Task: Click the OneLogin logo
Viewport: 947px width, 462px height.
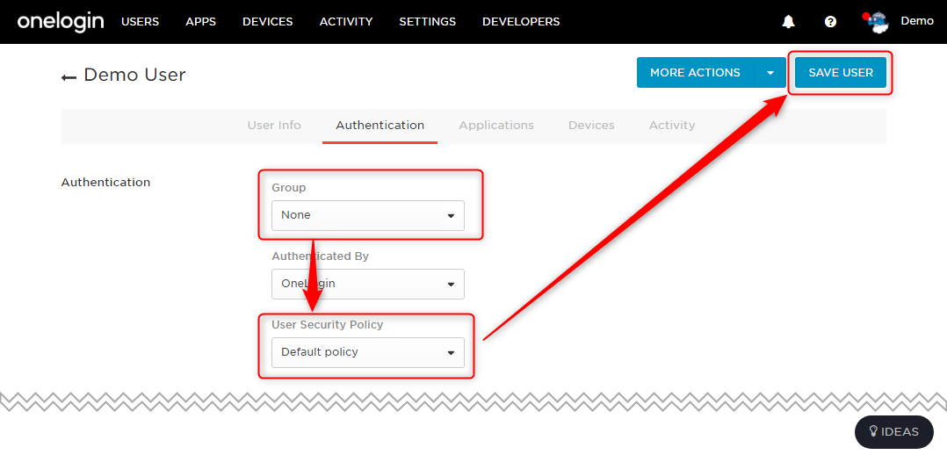Action: click(61, 22)
